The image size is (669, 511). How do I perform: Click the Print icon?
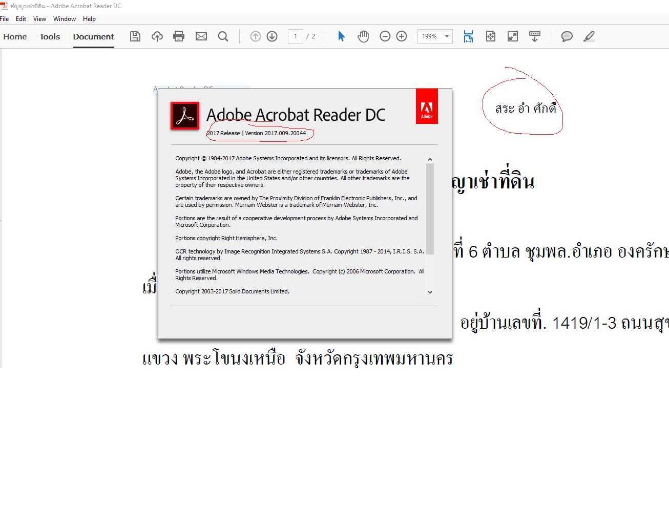coord(179,36)
